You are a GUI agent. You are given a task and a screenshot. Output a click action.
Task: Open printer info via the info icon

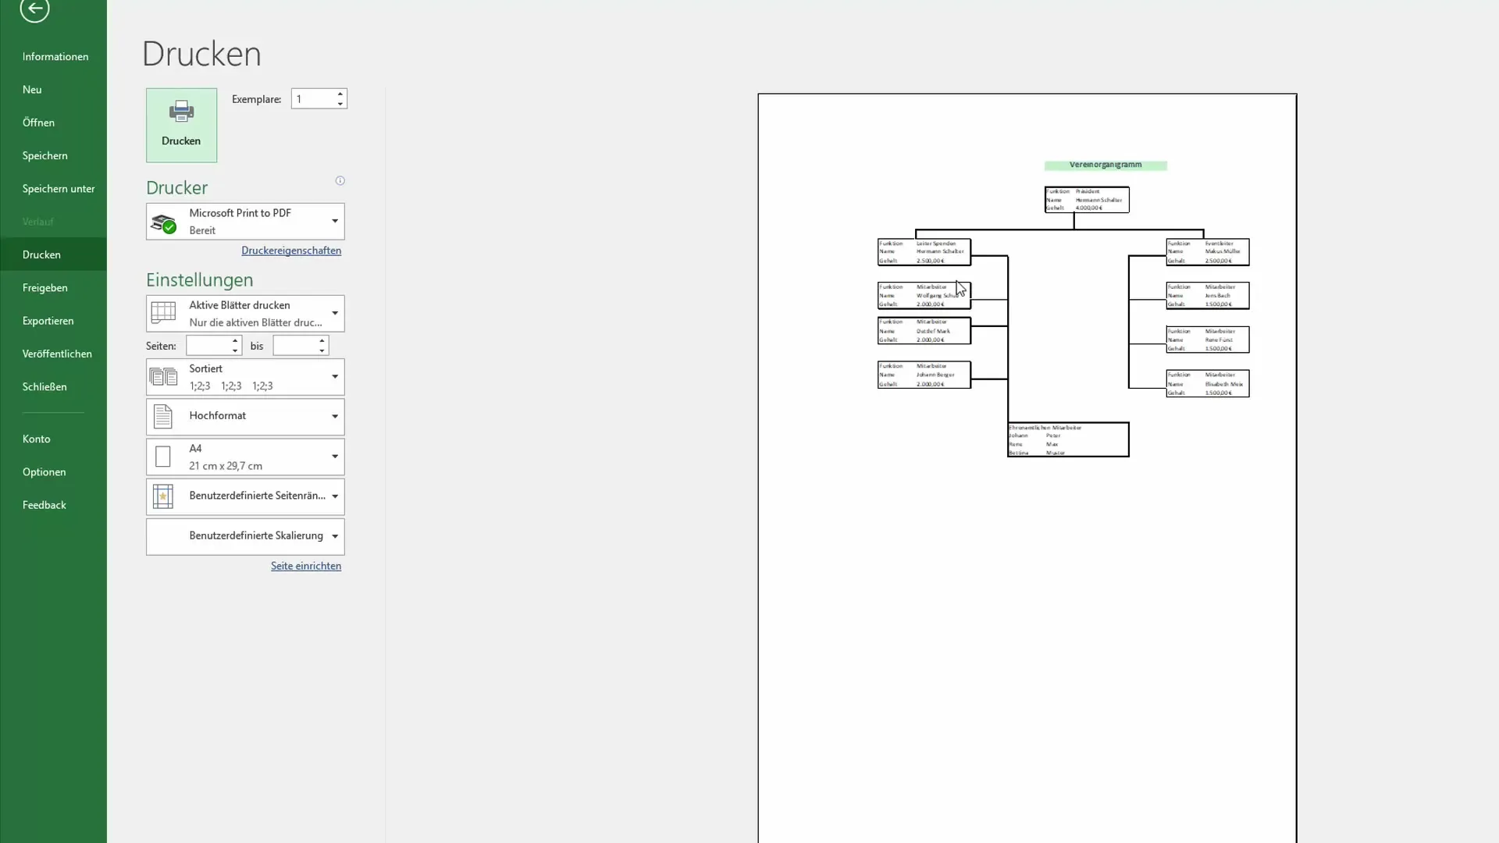[340, 180]
